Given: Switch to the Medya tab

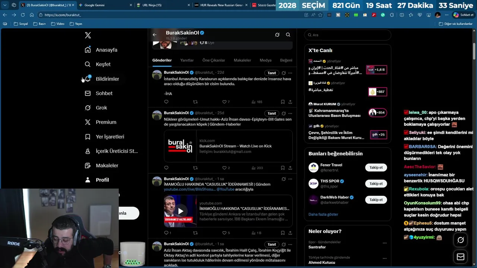Looking at the screenshot, I should point(265,60).
